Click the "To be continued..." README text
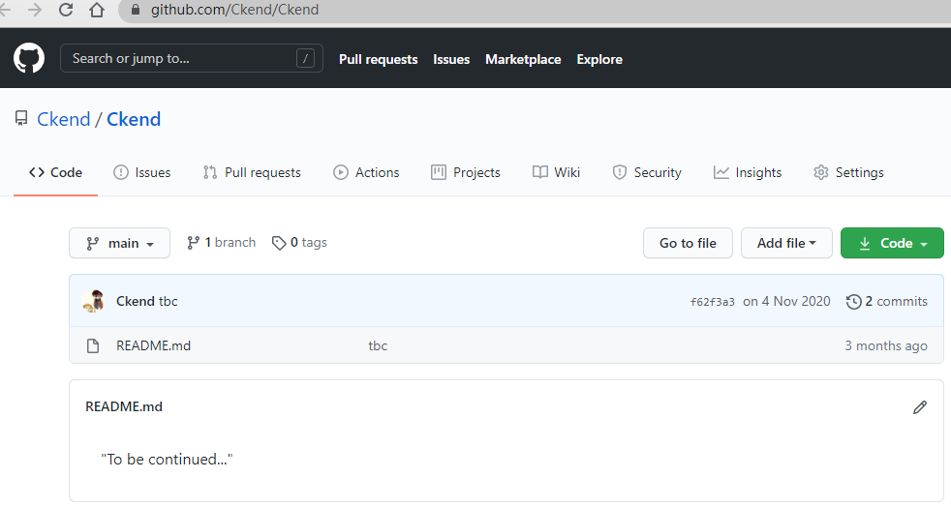Image resolution: width=951 pixels, height=508 pixels. (167, 460)
